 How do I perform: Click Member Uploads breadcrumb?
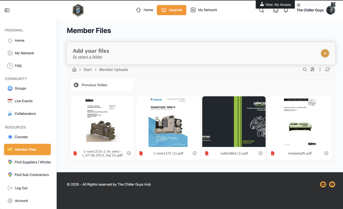(114, 69)
